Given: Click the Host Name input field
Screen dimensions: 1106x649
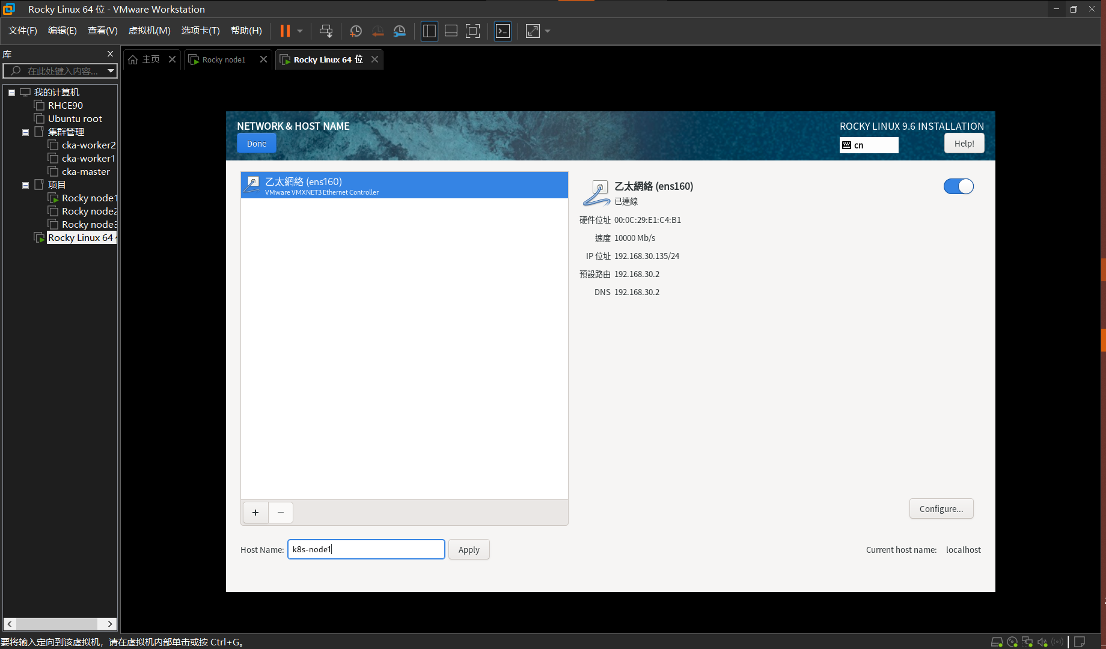Looking at the screenshot, I should coord(366,549).
